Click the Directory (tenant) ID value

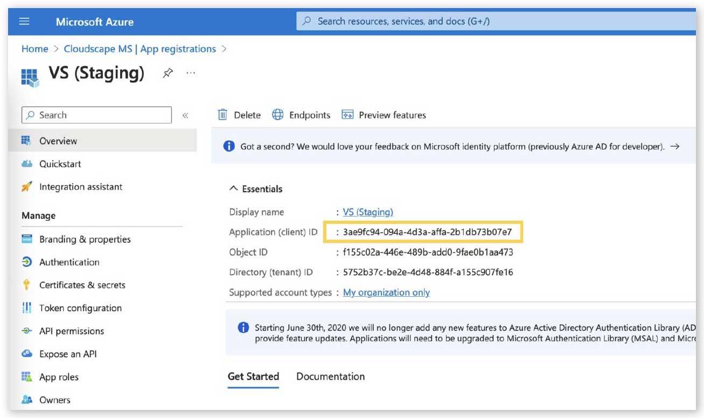click(x=428, y=273)
